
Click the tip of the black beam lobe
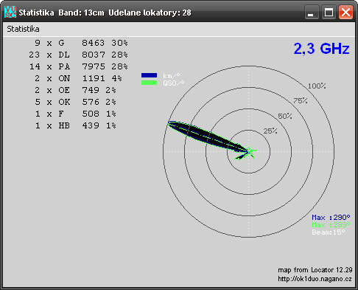(x=169, y=122)
